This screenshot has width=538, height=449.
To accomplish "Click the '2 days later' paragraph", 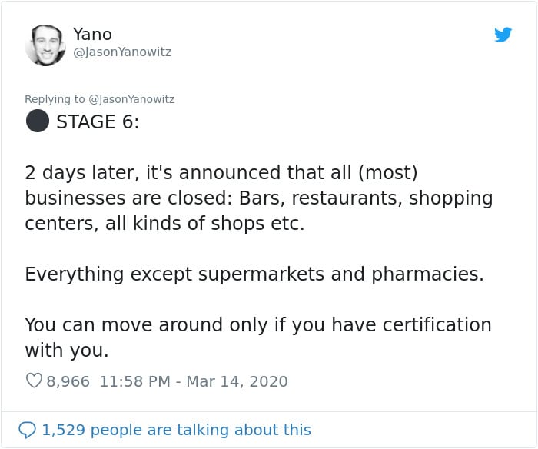I will point(259,198).
